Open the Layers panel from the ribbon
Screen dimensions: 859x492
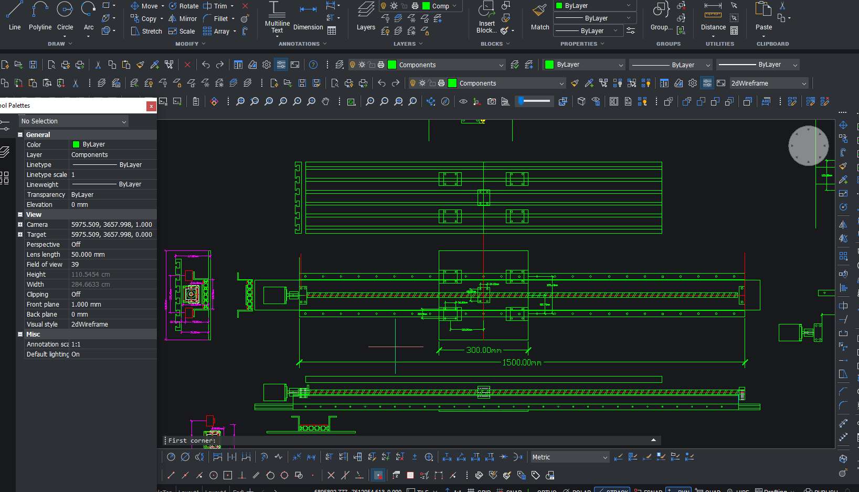point(366,16)
